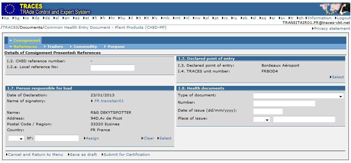Focus the N° input field
The image size is (351, 163).
(x=57, y=138)
